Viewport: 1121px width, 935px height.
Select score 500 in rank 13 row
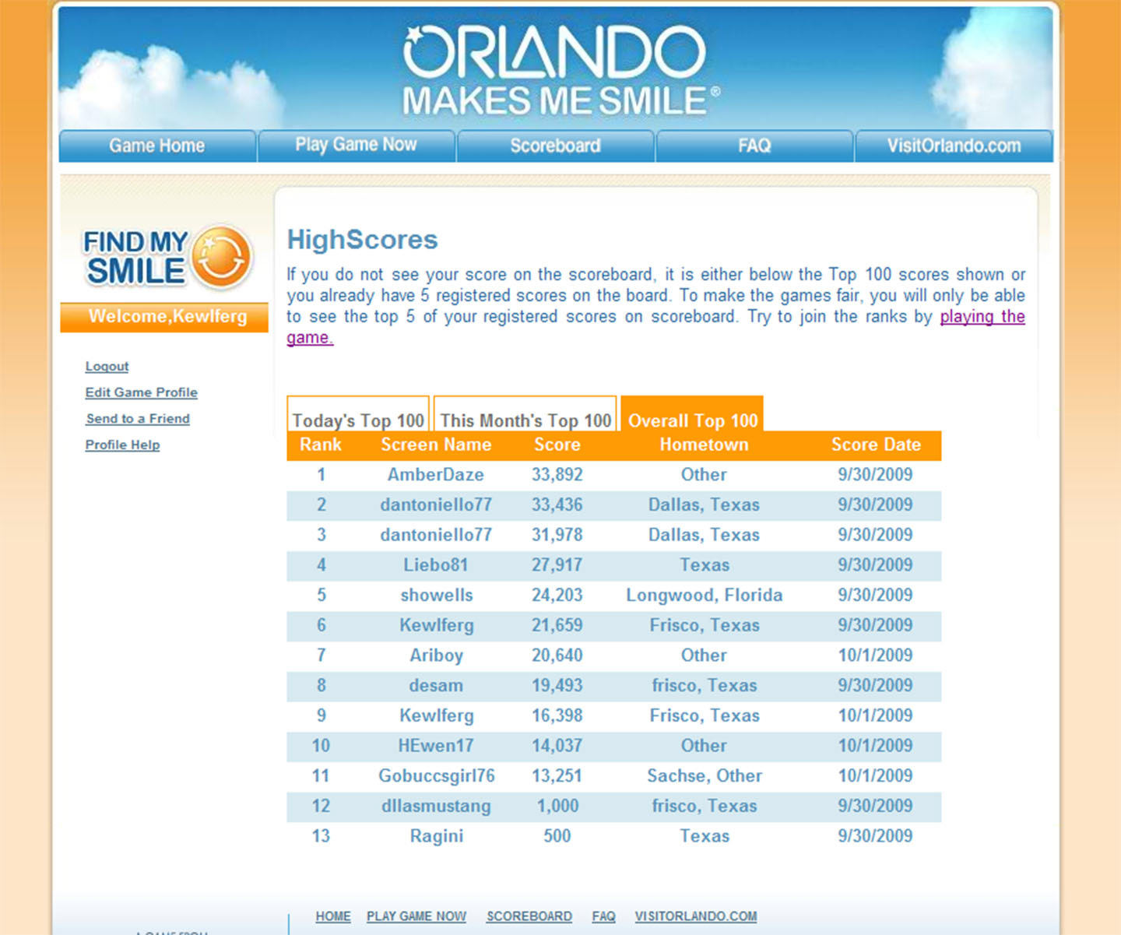[557, 836]
